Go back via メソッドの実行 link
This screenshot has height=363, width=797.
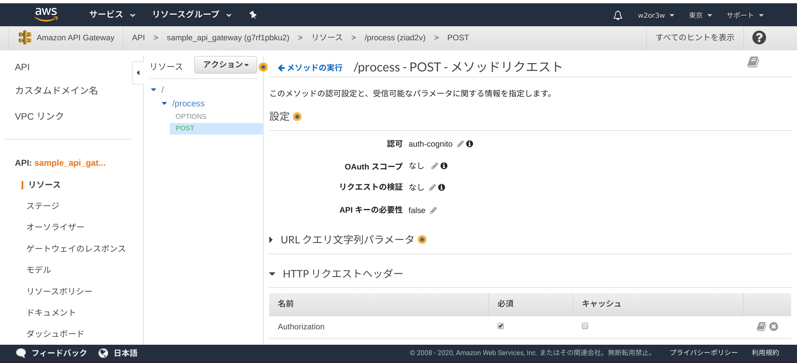click(310, 68)
